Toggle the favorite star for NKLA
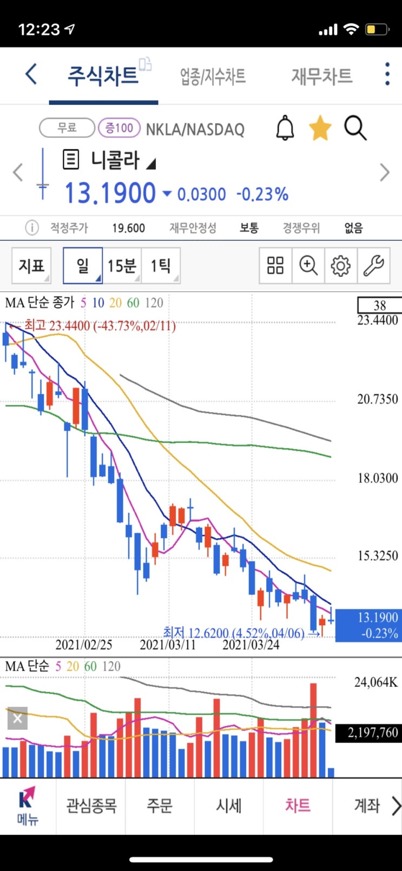This screenshot has height=871, width=402. tap(320, 129)
